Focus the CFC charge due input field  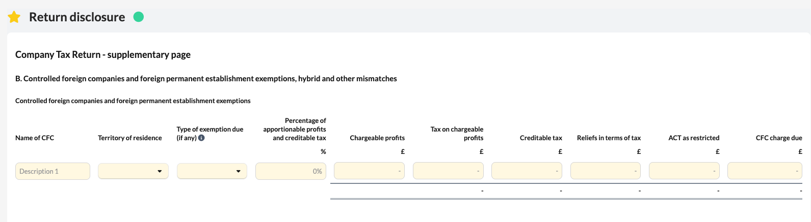(765, 171)
